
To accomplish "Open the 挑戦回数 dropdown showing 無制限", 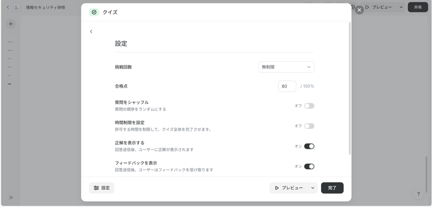I will point(286,67).
